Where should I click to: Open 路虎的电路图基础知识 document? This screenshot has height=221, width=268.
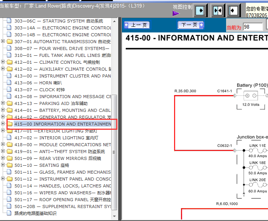tap(35, 213)
